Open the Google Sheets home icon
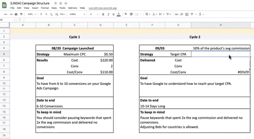Screen dimensions: 254x139 pyautogui.click(x=5, y=5)
